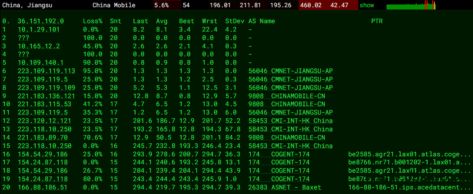Click the 10.1.29.101 hop address

coord(38,30)
